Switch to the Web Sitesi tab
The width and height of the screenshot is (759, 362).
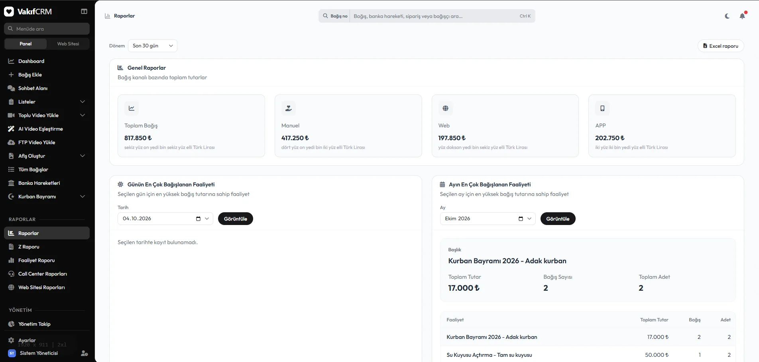68,44
